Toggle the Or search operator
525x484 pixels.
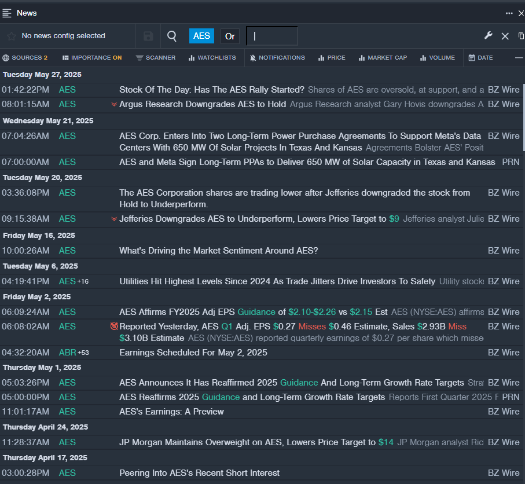[230, 36]
